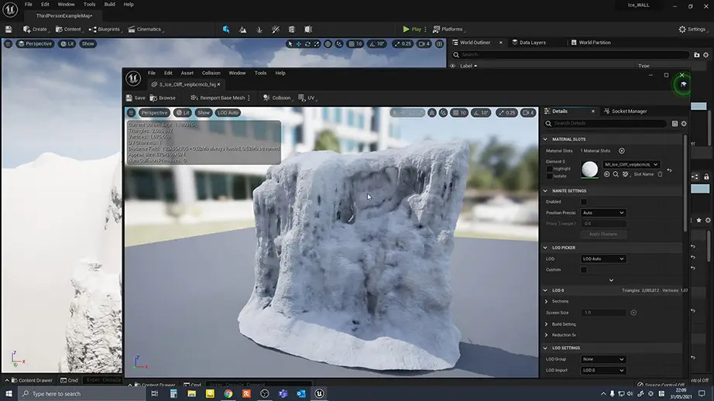Open Details panel settings gear
The width and height of the screenshot is (714, 401).
click(683, 124)
